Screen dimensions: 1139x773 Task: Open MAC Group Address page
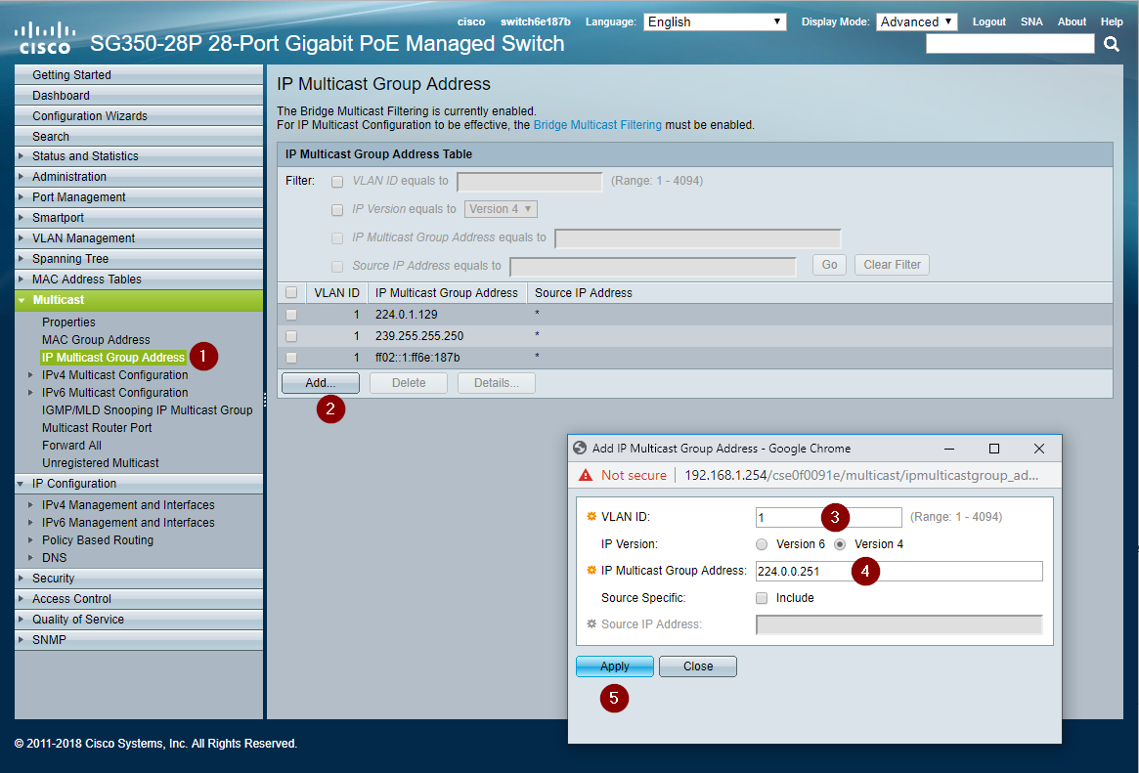pos(96,340)
